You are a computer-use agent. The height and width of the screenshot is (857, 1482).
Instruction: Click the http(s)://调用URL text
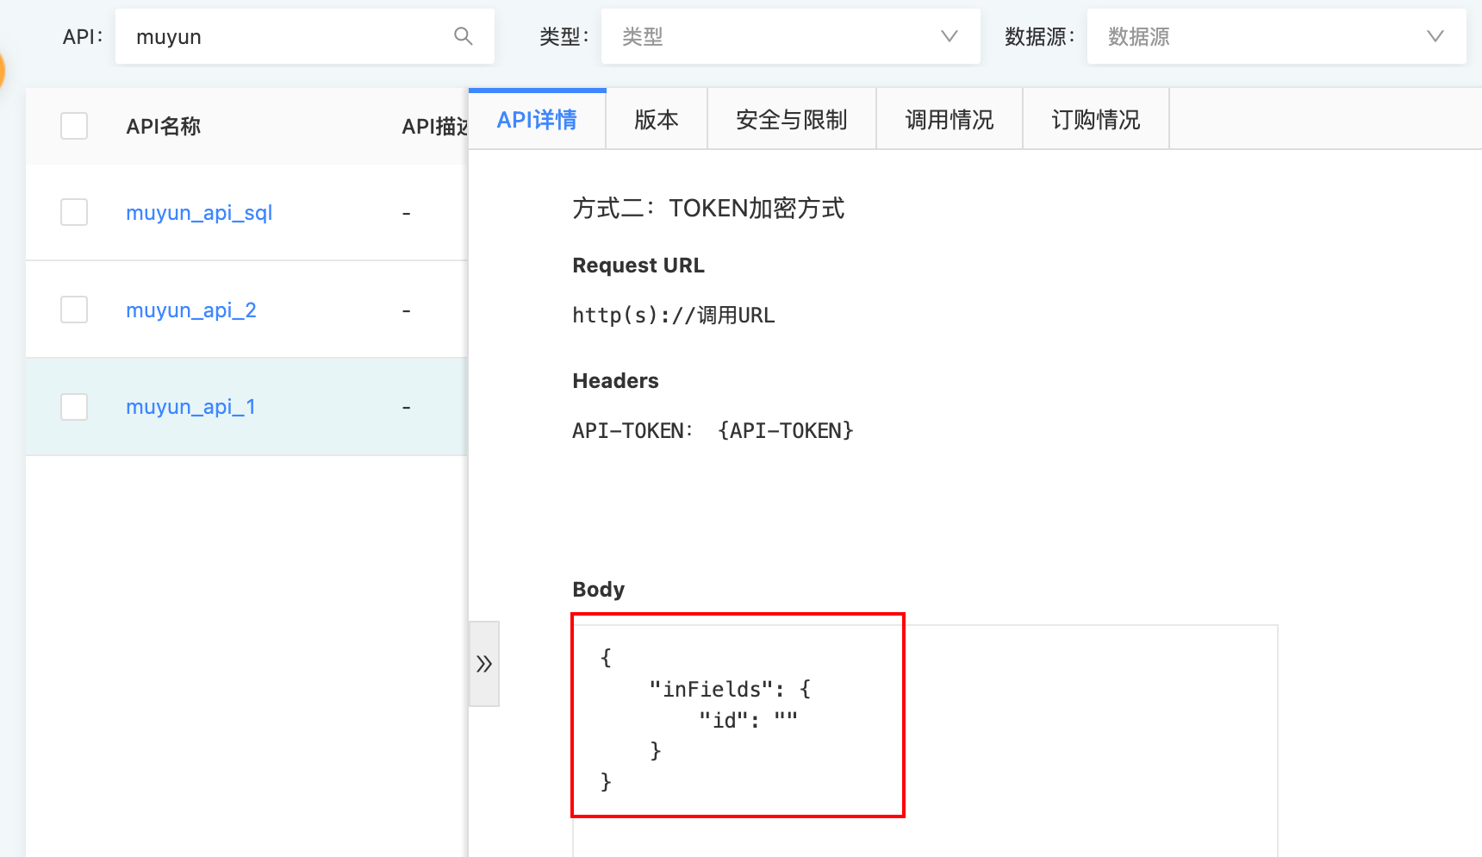click(x=674, y=316)
